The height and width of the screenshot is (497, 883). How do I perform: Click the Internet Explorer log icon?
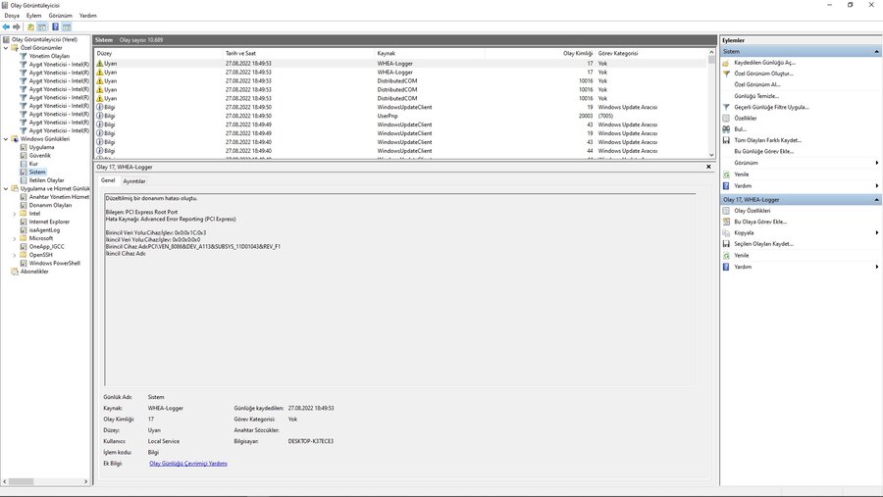(24, 222)
